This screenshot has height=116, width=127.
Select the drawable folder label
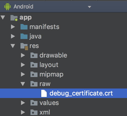(x=53, y=55)
